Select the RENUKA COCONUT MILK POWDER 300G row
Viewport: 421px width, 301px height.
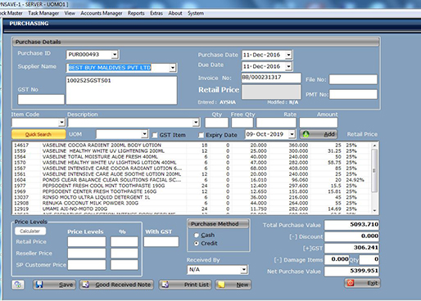[x=192, y=203]
